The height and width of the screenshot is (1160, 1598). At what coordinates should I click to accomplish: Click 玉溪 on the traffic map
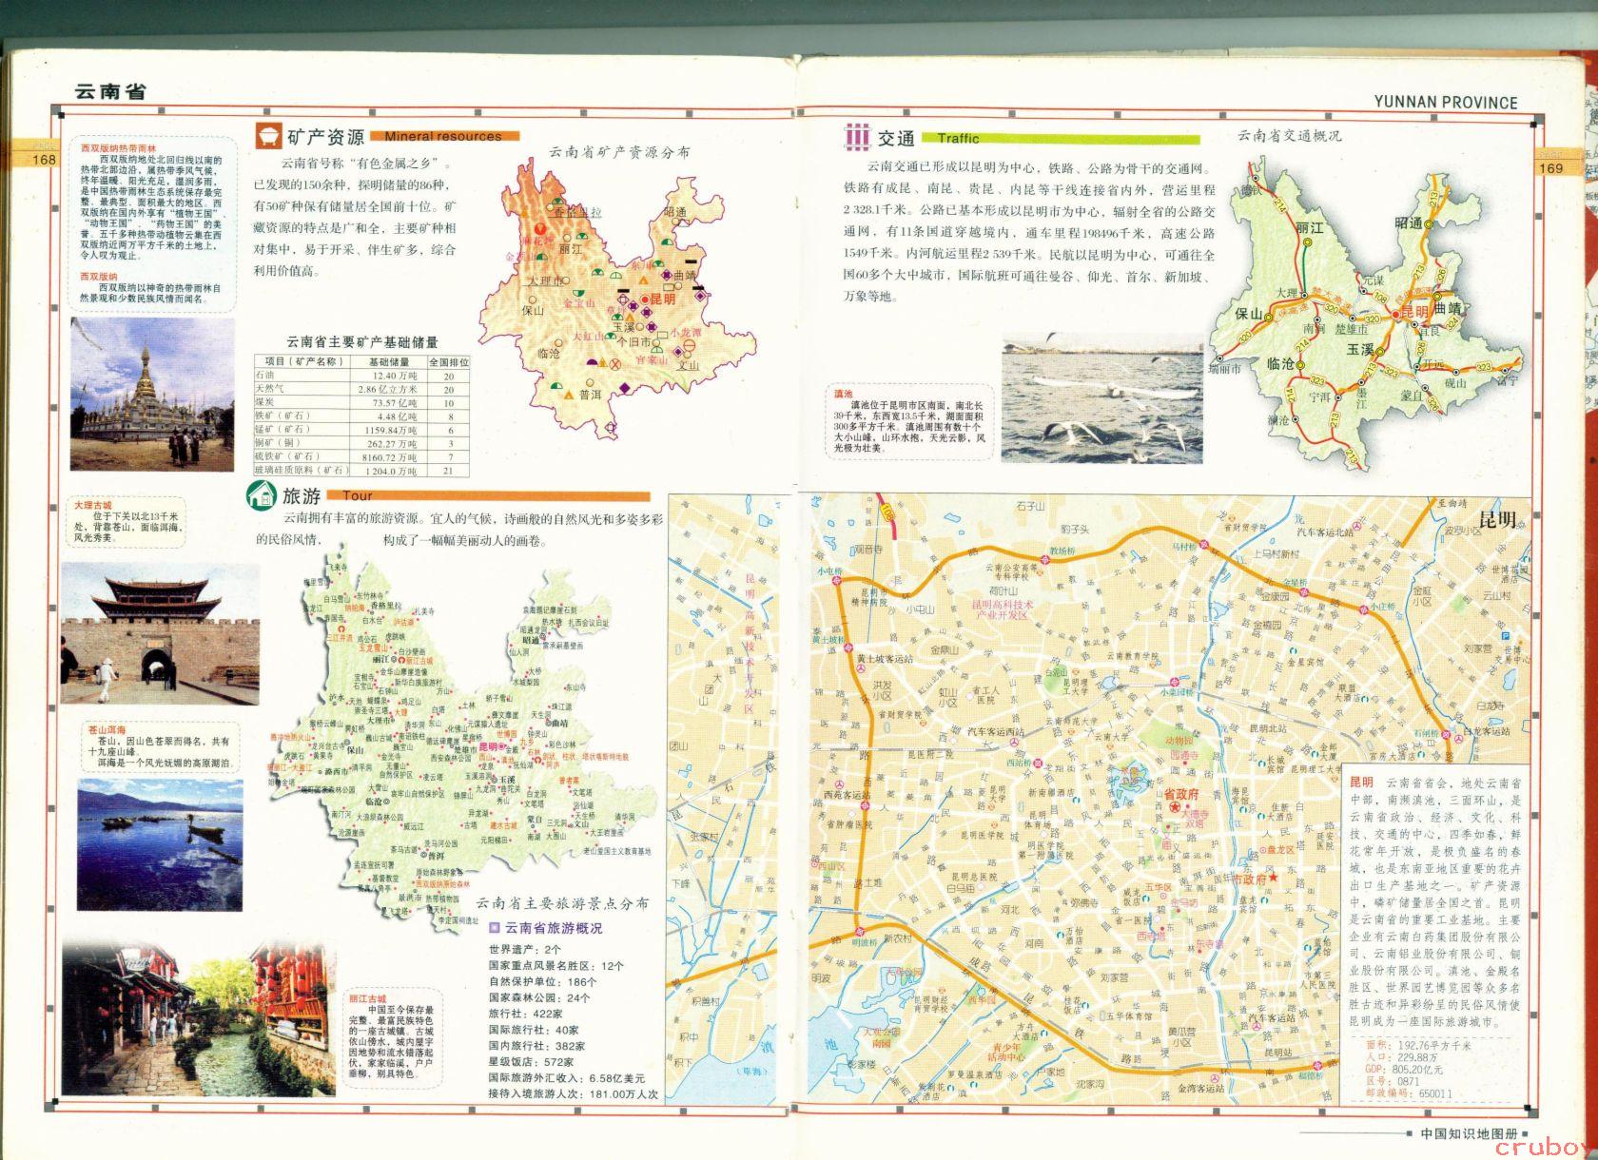pos(1361,350)
